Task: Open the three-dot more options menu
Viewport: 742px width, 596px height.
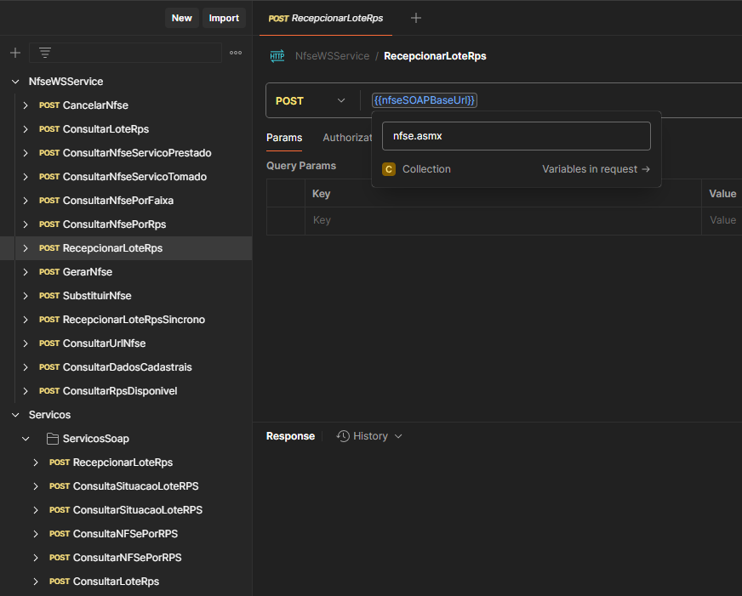Action: click(236, 53)
